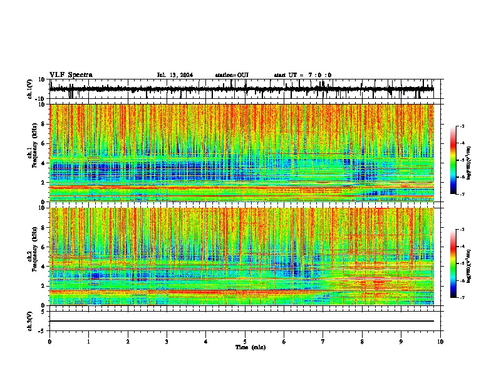The width and height of the screenshot is (496, 383).
Task: Click the "5" tick on ch.3 voltage axis
Action: (x=43, y=312)
